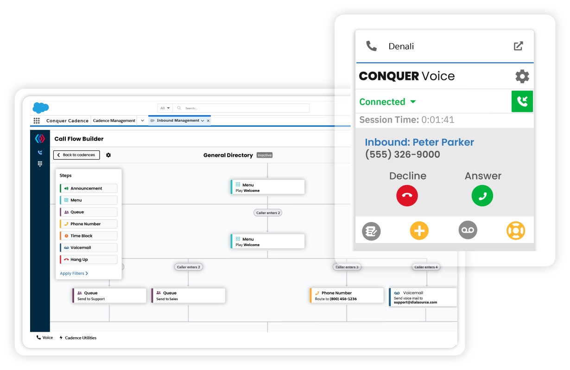
Task: Switch to Inbound Management tab
Action: click(178, 121)
